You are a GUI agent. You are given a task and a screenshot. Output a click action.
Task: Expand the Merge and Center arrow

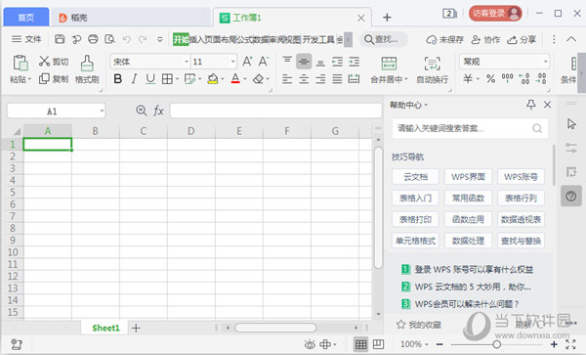click(x=405, y=79)
